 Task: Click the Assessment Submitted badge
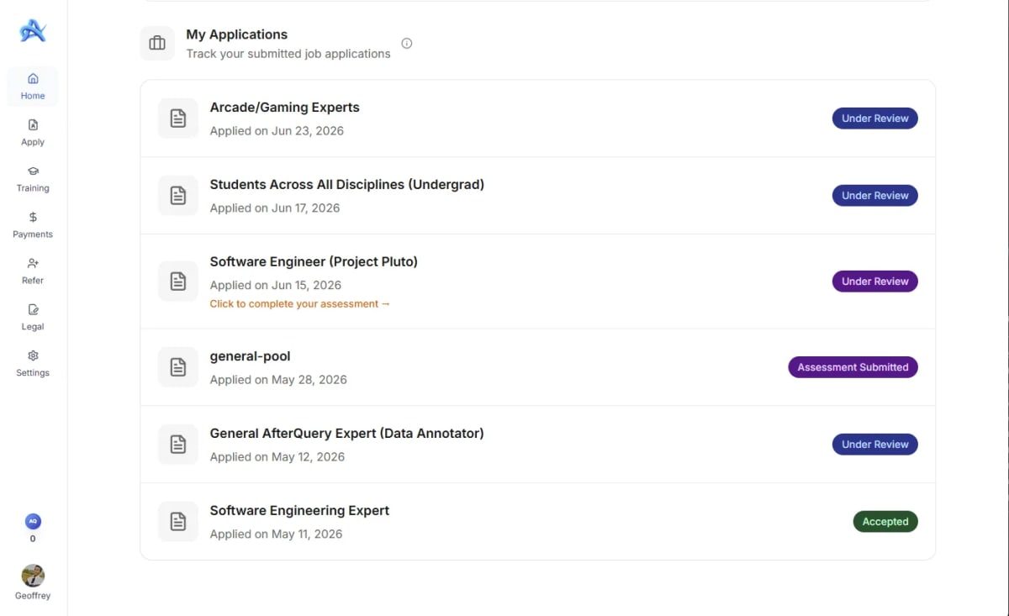(x=853, y=367)
